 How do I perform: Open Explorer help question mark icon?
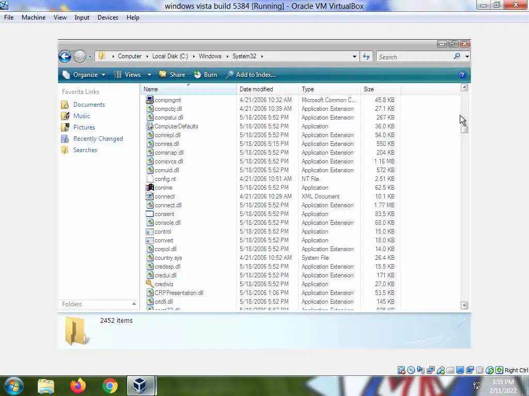pyautogui.click(x=462, y=75)
